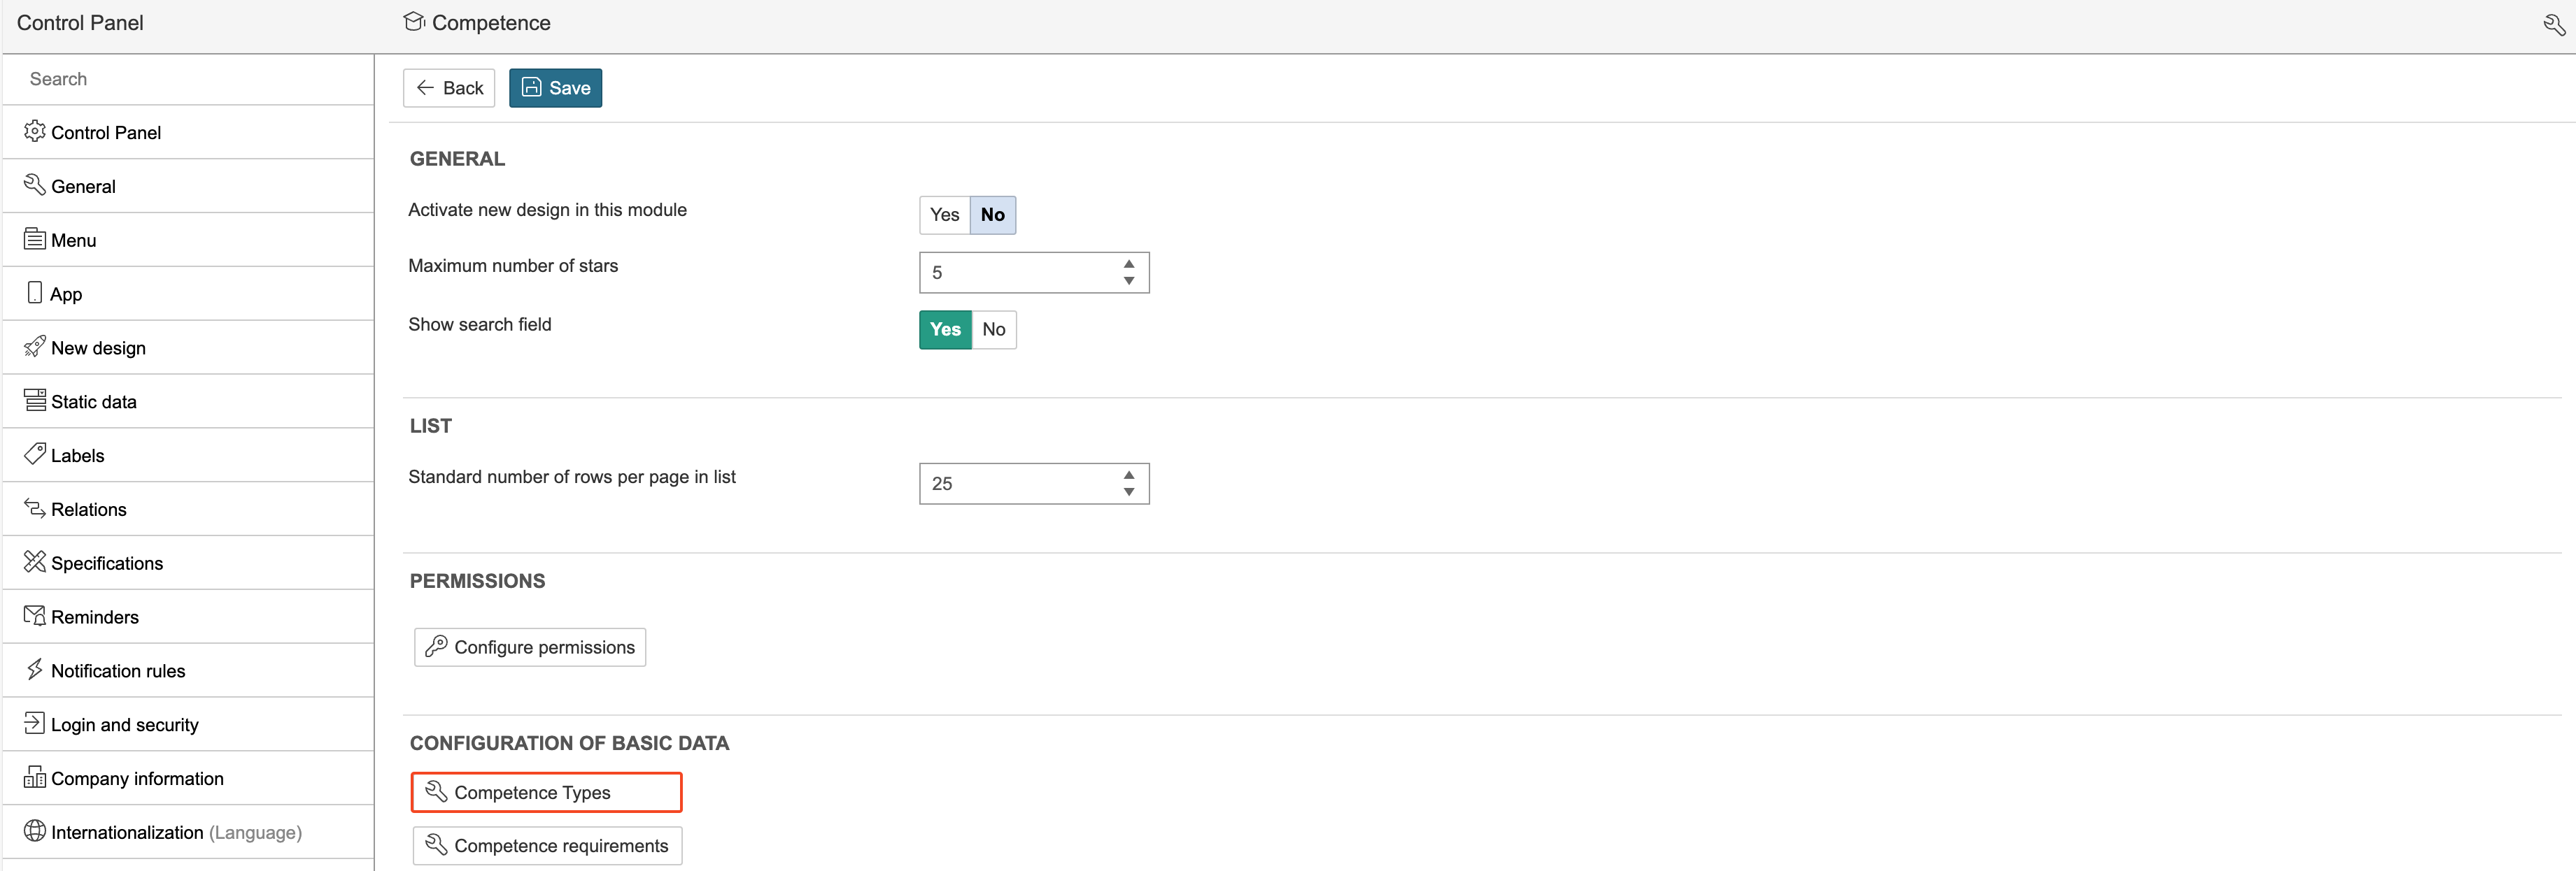The height and width of the screenshot is (871, 2576).
Task: Increase maximum number of stars with up arrow
Action: [x=1128, y=265]
